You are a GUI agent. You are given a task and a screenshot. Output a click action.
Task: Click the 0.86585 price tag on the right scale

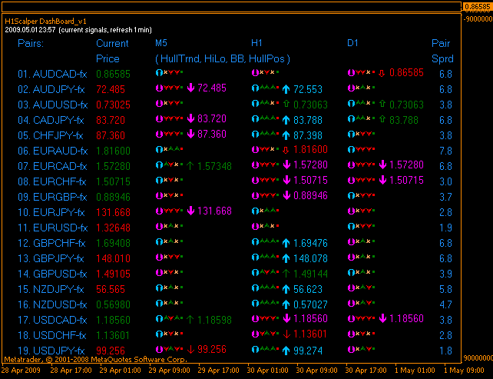tap(478, 7)
